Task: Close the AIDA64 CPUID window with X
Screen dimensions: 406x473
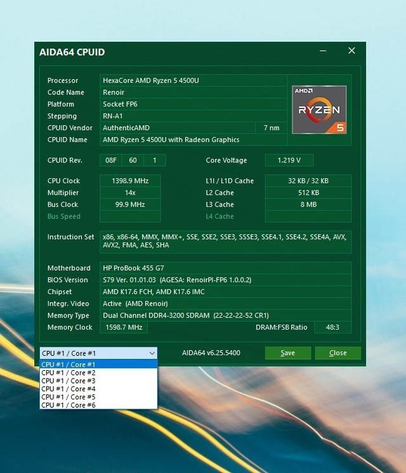Action: coord(351,51)
